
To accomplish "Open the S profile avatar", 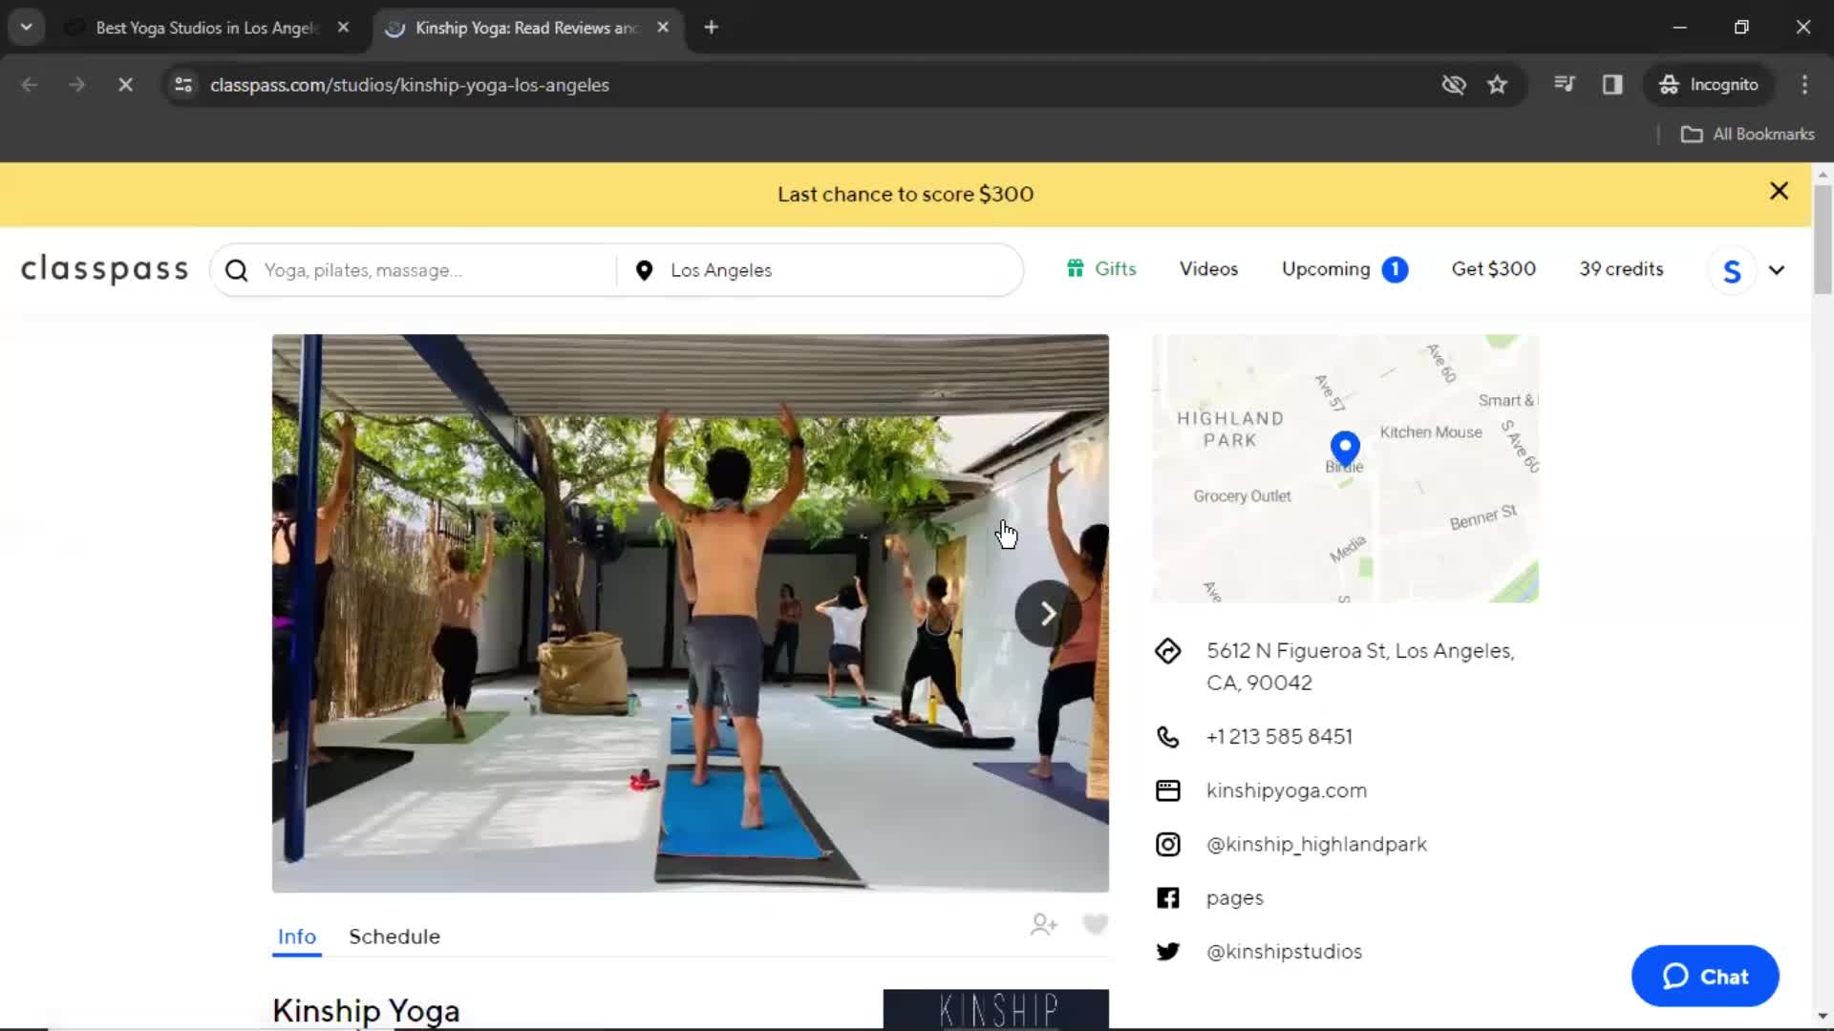I will [x=1732, y=271].
